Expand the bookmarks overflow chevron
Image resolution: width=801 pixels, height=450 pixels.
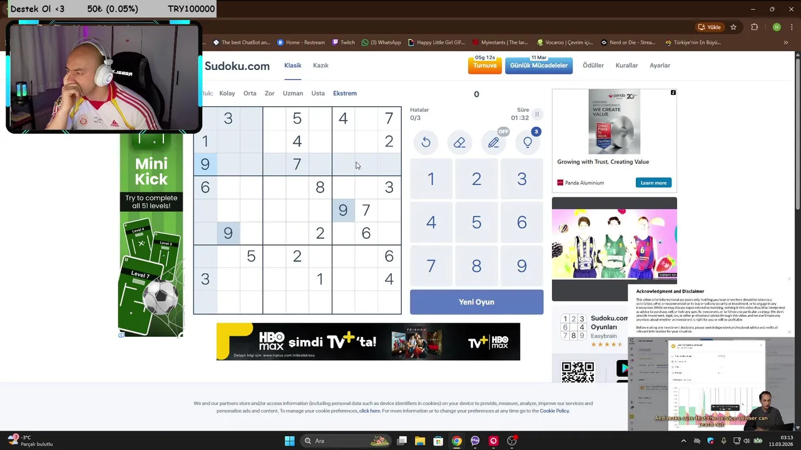click(x=786, y=42)
